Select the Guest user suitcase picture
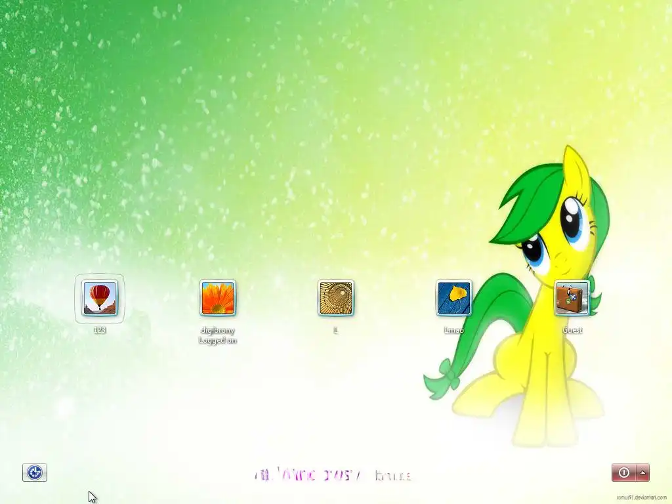 coord(572,299)
